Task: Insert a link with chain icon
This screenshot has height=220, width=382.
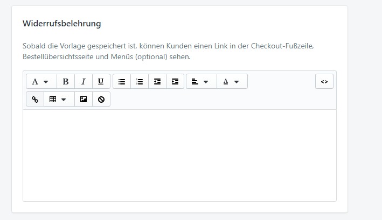Action: coord(35,100)
